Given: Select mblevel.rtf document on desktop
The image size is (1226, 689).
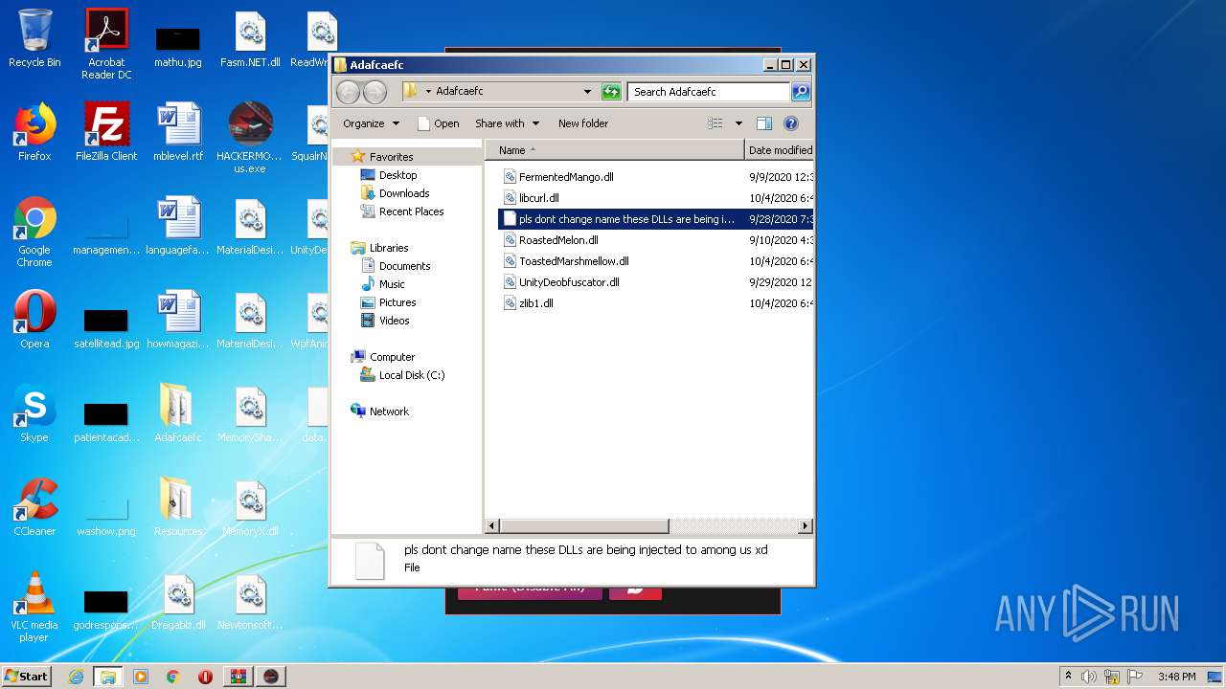Looking at the screenshot, I should [x=178, y=132].
